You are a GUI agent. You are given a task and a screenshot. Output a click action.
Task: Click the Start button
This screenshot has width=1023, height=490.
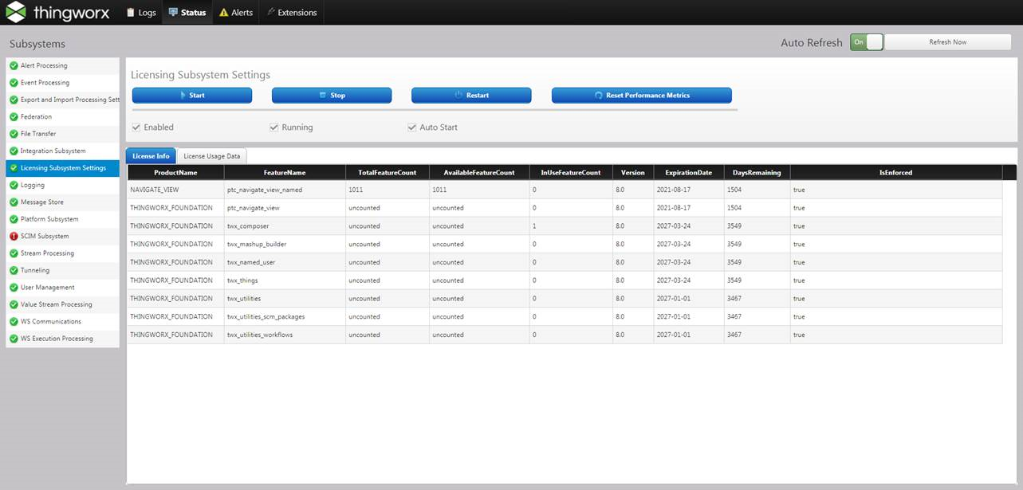pos(192,96)
